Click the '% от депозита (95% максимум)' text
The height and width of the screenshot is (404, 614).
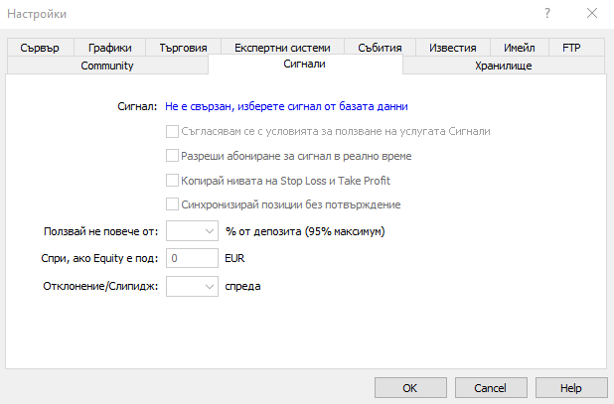pyautogui.click(x=305, y=231)
